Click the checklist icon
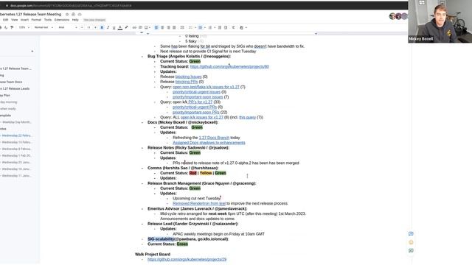The image size is (472, 265). [190, 27]
